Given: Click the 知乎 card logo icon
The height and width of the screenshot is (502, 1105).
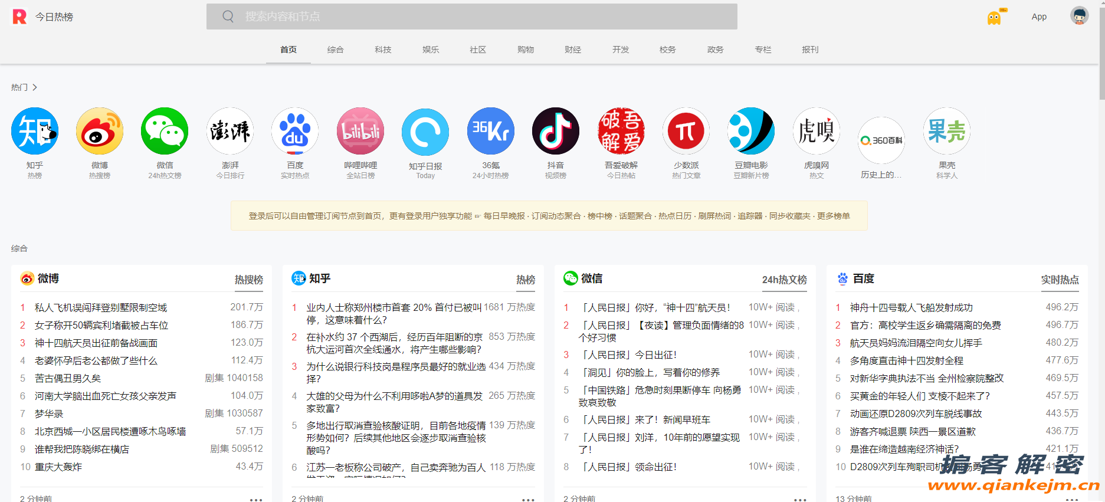Looking at the screenshot, I should [299, 278].
